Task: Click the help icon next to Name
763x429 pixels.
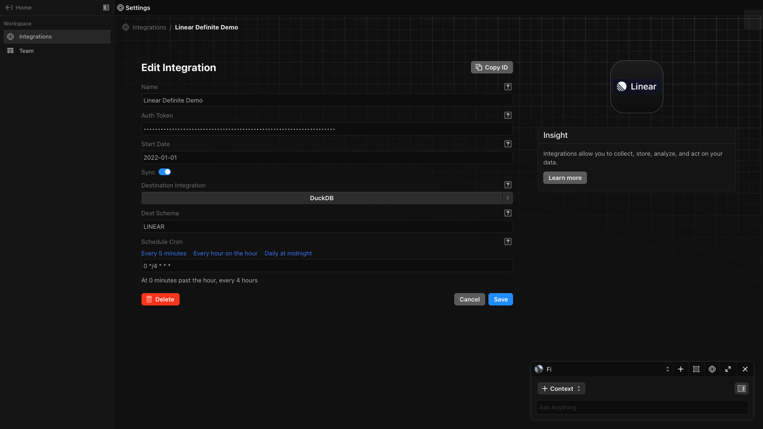Action: point(507,87)
